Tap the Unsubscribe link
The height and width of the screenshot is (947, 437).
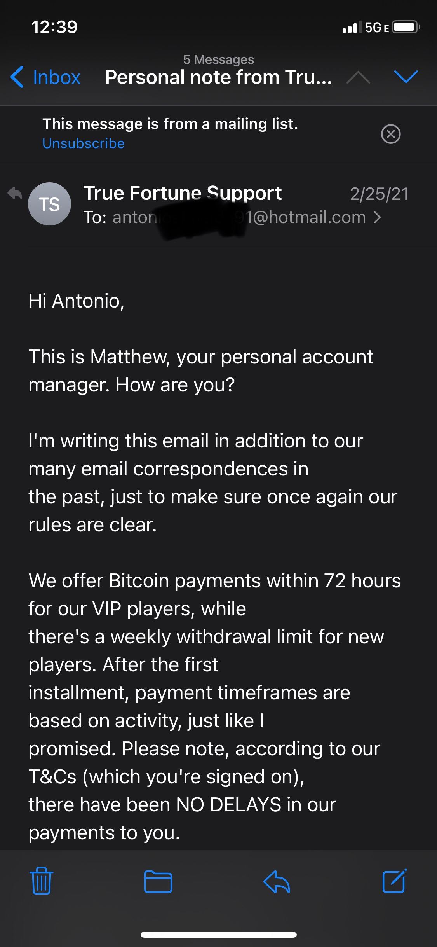point(84,143)
